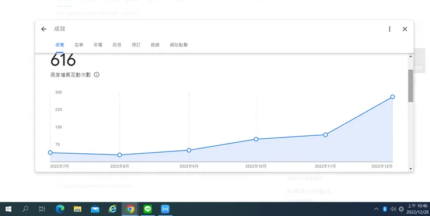Click the 300 y-axis value
This screenshot has width=430, height=216.
[x=59, y=92]
